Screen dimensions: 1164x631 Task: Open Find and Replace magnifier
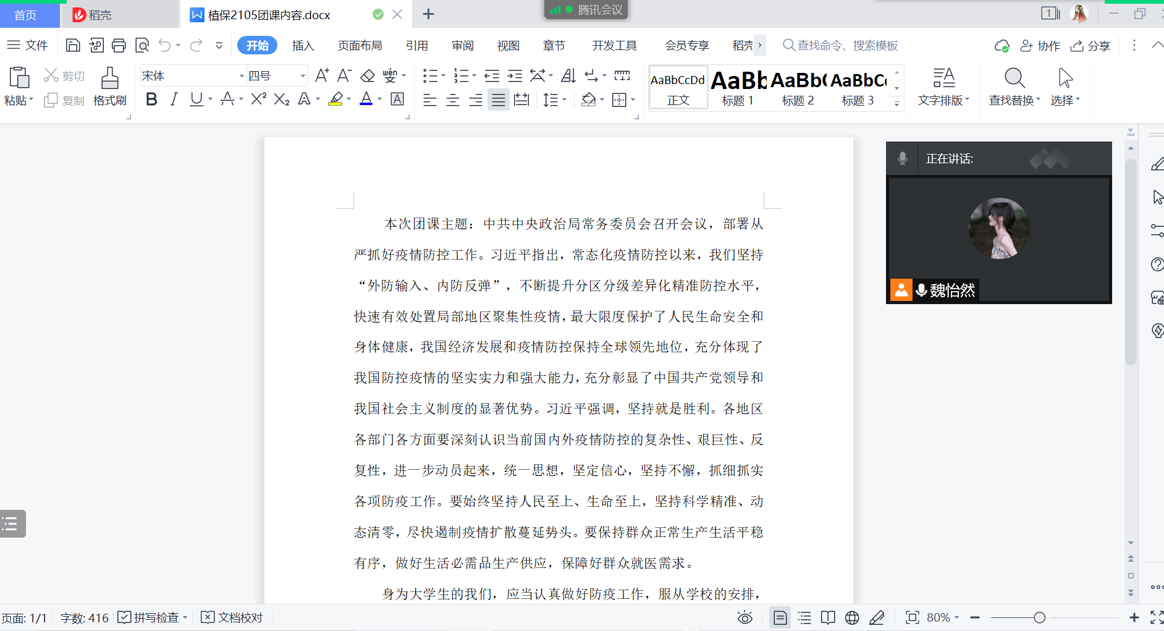(x=1014, y=78)
